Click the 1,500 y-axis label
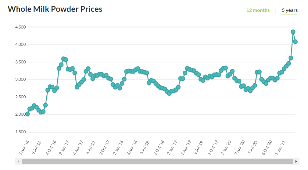This screenshot has width=308, height=170. (20, 132)
